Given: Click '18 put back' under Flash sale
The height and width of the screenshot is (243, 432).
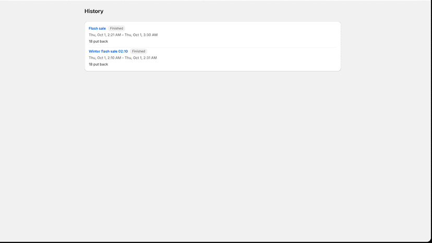Looking at the screenshot, I should (99, 41).
